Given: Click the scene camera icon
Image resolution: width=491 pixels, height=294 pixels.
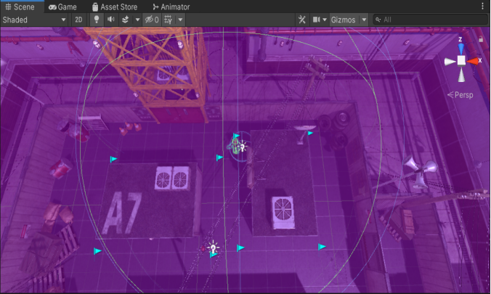Looking at the screenshot, I should 316,20.
